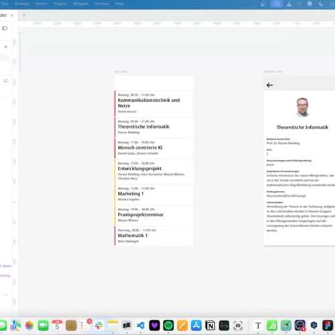Open Pages from the dock
This screenshot has height=335, width=335.
(x=182, y=326)
